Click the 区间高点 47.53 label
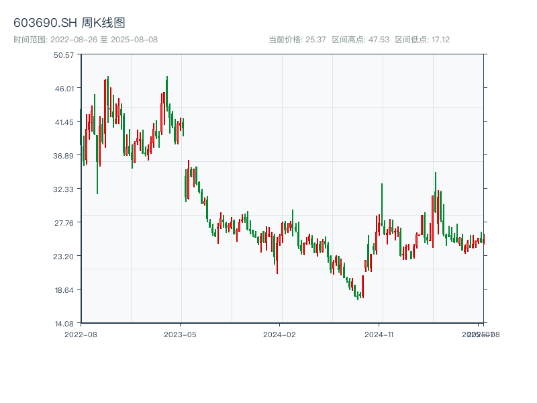The height and width of the screenshot is (403, 537). [x=360, y=40]
